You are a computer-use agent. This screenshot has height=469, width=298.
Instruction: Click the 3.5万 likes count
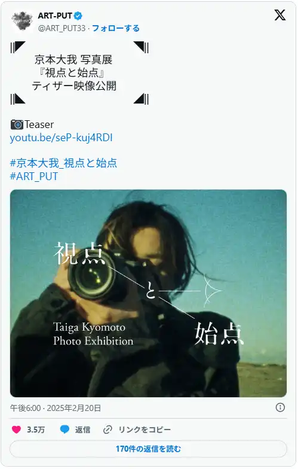point(36,430)
